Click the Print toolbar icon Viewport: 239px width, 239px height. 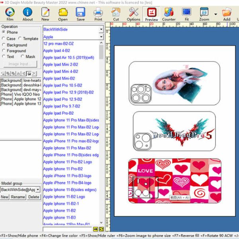[x=98, y=14]
